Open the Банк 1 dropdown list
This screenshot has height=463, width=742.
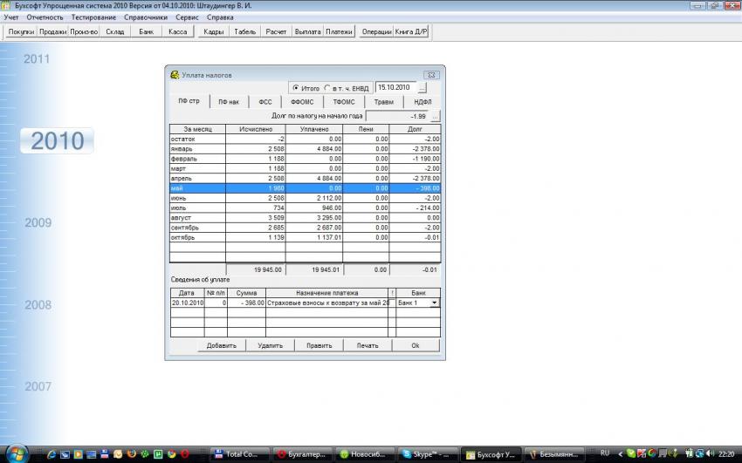[x=434, y=303]
